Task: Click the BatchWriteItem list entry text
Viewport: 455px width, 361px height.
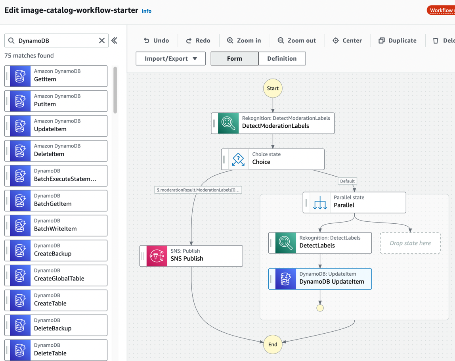Action: tap(55, 229)
